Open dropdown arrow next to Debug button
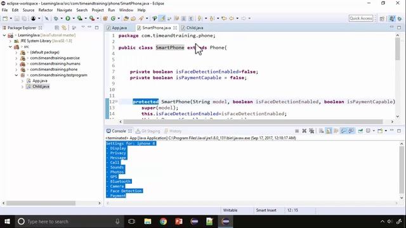The height and width of the screenshot is (228, 406). coord(62,18)
